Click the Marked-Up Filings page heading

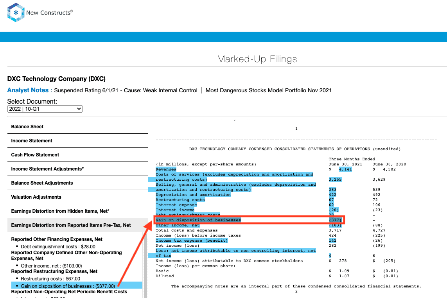tap(257, 59)
